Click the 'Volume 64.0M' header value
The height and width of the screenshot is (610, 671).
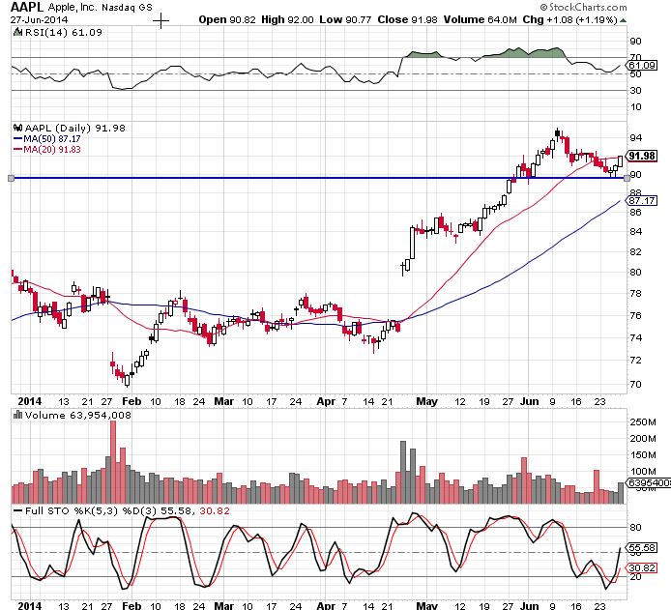pyautogui.click(x=481, y=19)
